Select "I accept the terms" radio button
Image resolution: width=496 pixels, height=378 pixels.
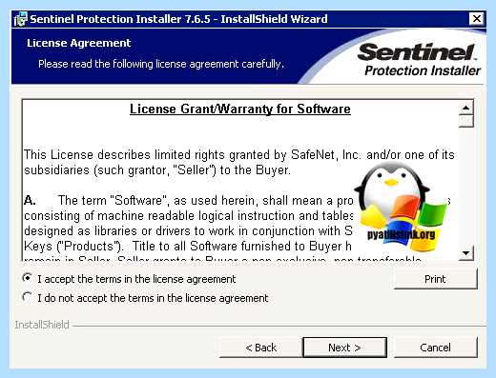[28, 278]
